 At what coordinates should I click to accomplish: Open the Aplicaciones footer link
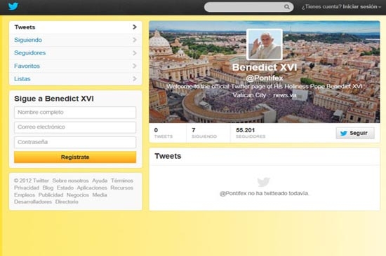92,187
